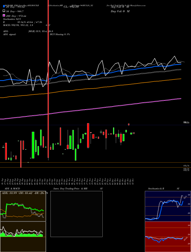Viewport: 191px width, 252px height.
Task: Open the MACD histogram mini chart with green bars
Action: [23, 237]
